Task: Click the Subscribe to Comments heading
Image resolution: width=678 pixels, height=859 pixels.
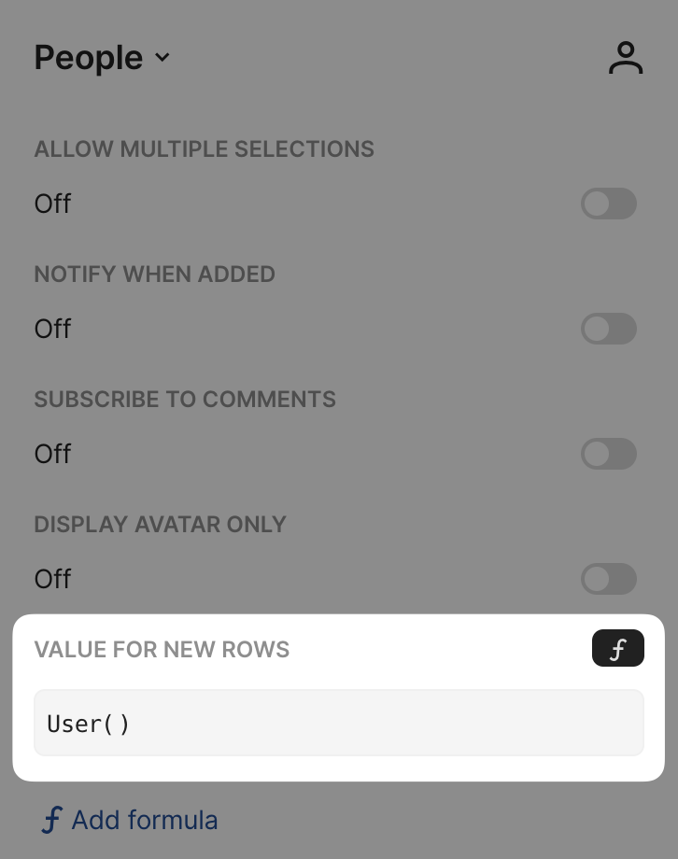Action: click(185, 399)
